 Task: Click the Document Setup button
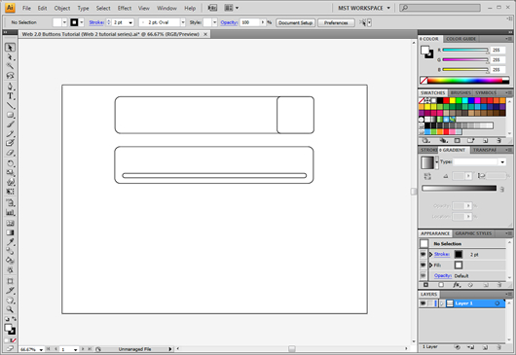[295, 22]
